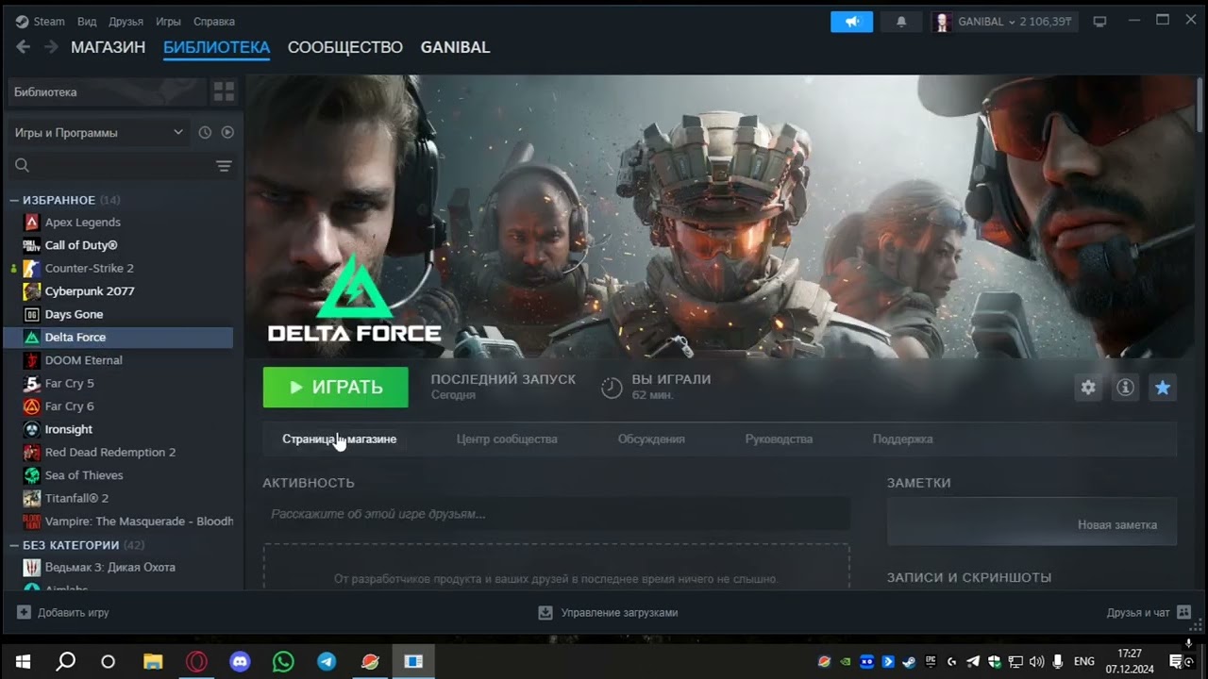The image size is (1208, 679).
Task: Click the Add a game plus icon
Action: [x=24, y=613]
